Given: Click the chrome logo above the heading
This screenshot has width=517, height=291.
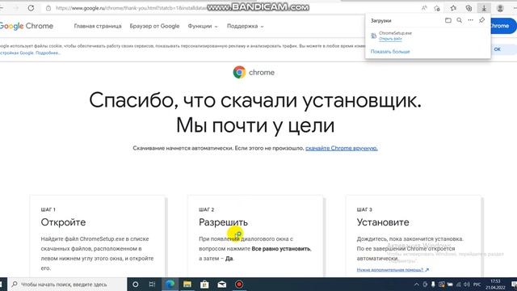Looking at the screenshot, I should click(253, 72).
